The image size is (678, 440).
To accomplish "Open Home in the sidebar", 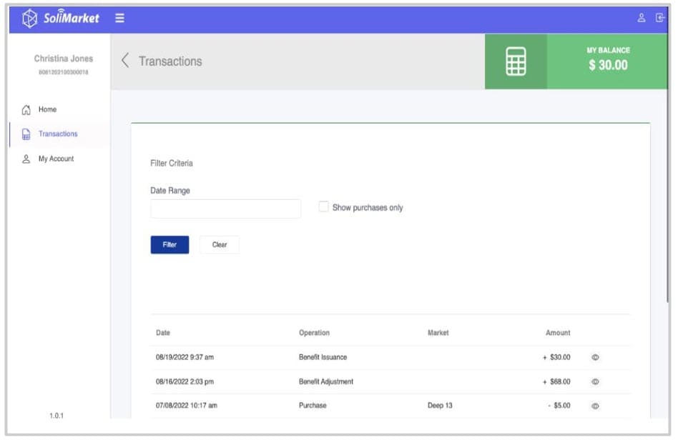I will (x=48, y=110).
